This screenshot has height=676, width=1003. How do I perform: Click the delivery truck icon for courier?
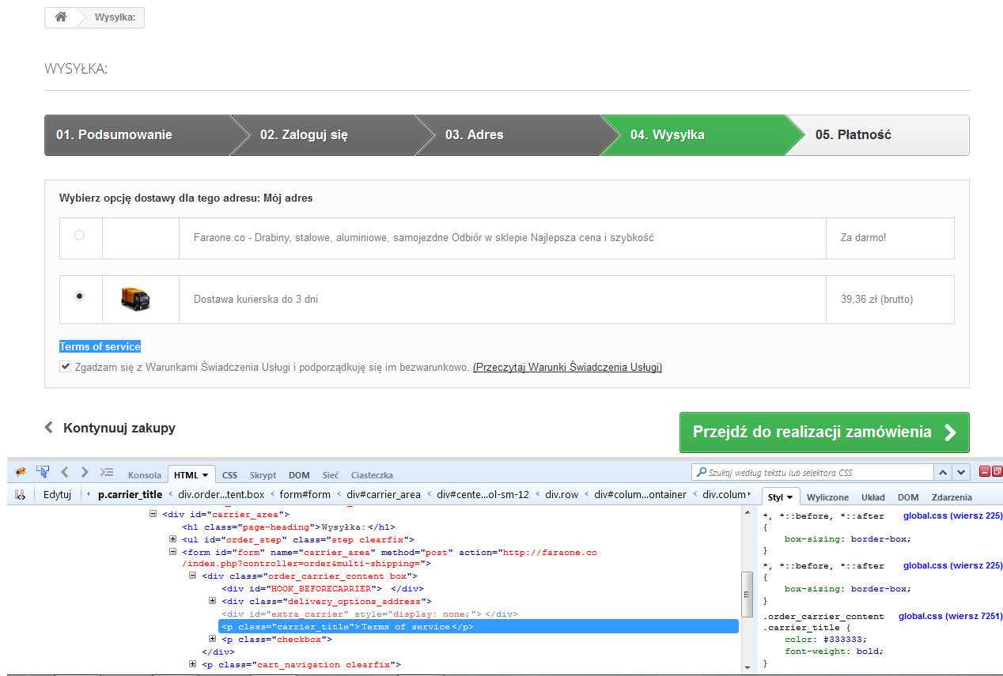click(135, 299)
